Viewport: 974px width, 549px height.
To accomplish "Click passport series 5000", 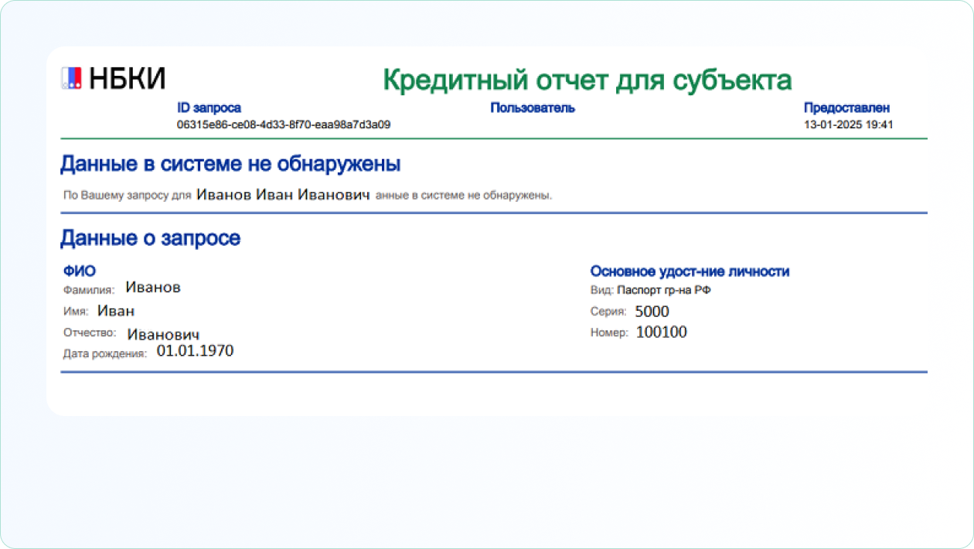I will coord(652,312).
